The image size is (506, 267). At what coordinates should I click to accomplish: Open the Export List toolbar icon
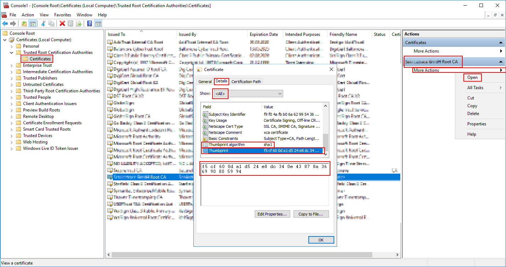[x=79, y=23]
